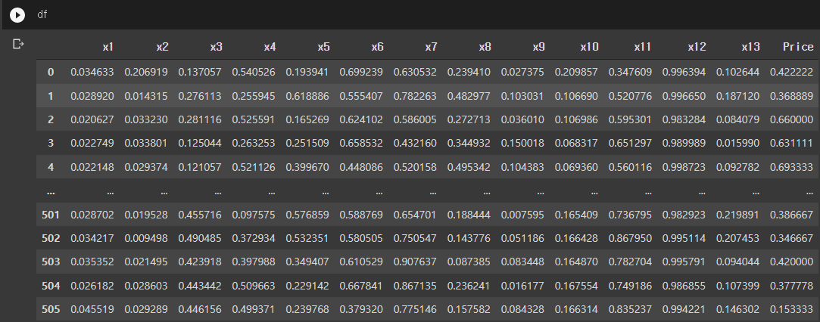
Task: Click the value 0.867950 in row 502
Action: 630,238
